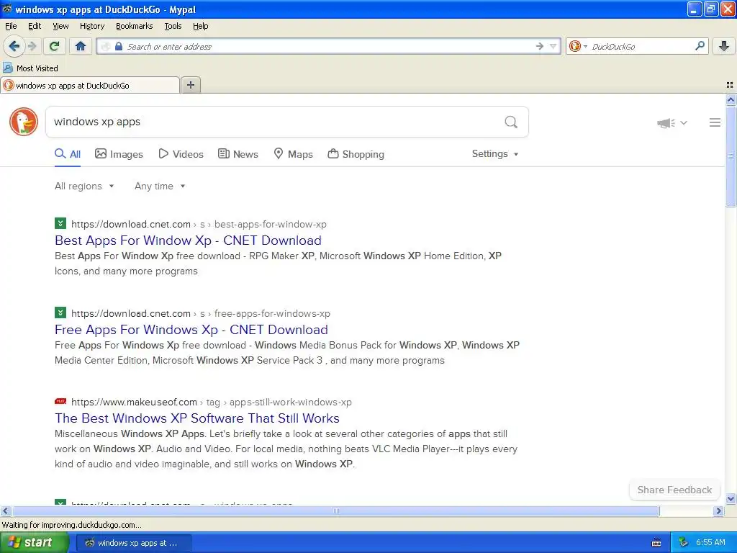The image size is (737, 553).
Task: Click the Share Feedback button
Action: (x=674, y=490)
